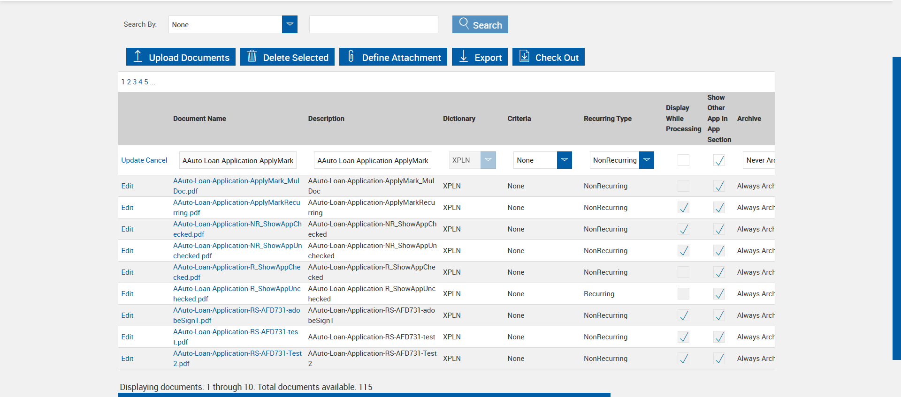
Task: Click the document icon on Check Out
Action: [524, 56]
